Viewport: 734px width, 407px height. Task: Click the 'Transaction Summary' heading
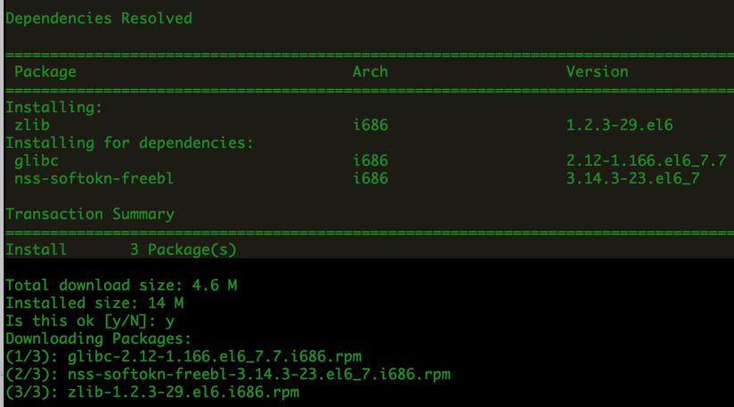click(90, 215)
